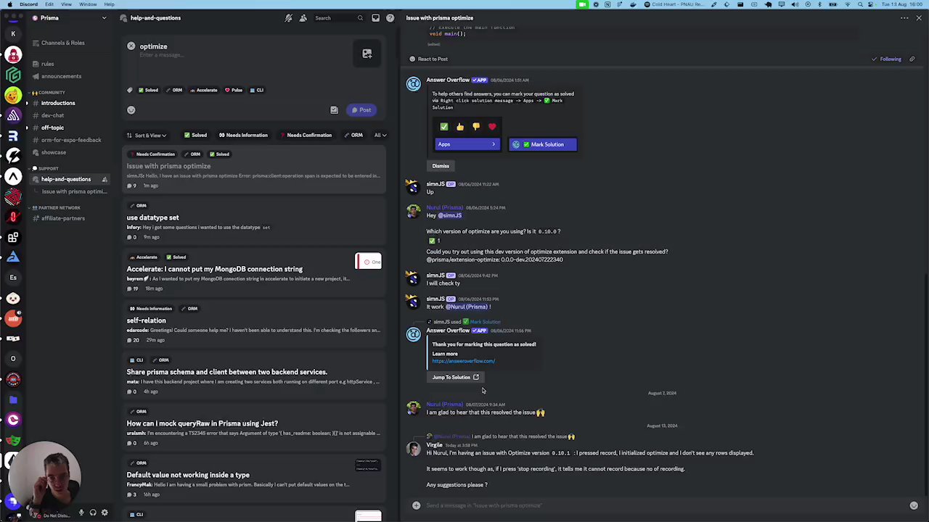
Task: Open notification settings bell icon in channel header
Action: point(289,17)
